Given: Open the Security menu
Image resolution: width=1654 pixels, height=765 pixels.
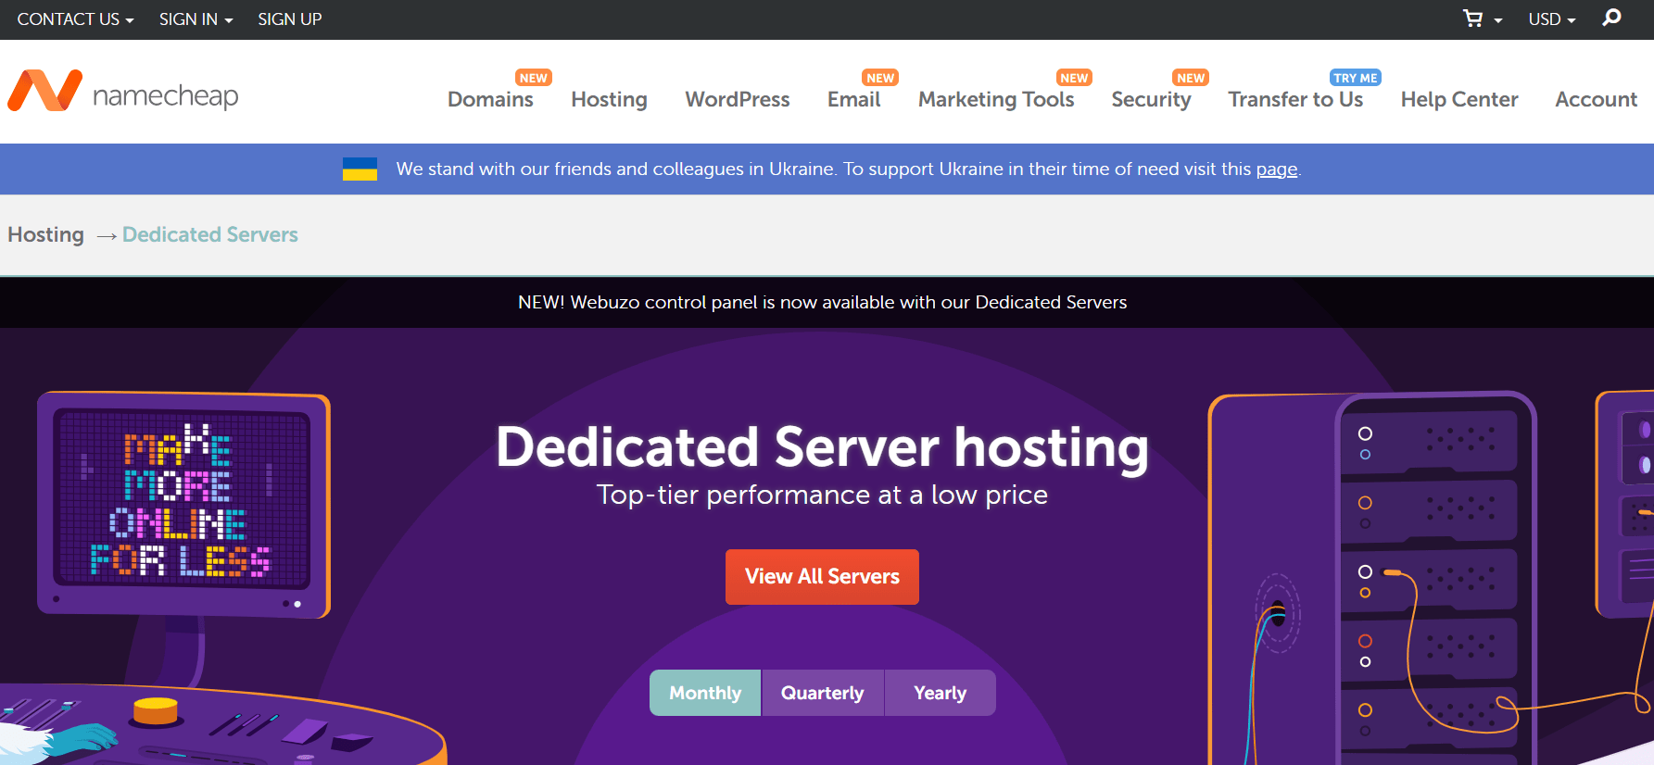Looking at the screenshot, I should click(x=1151, y=99).
